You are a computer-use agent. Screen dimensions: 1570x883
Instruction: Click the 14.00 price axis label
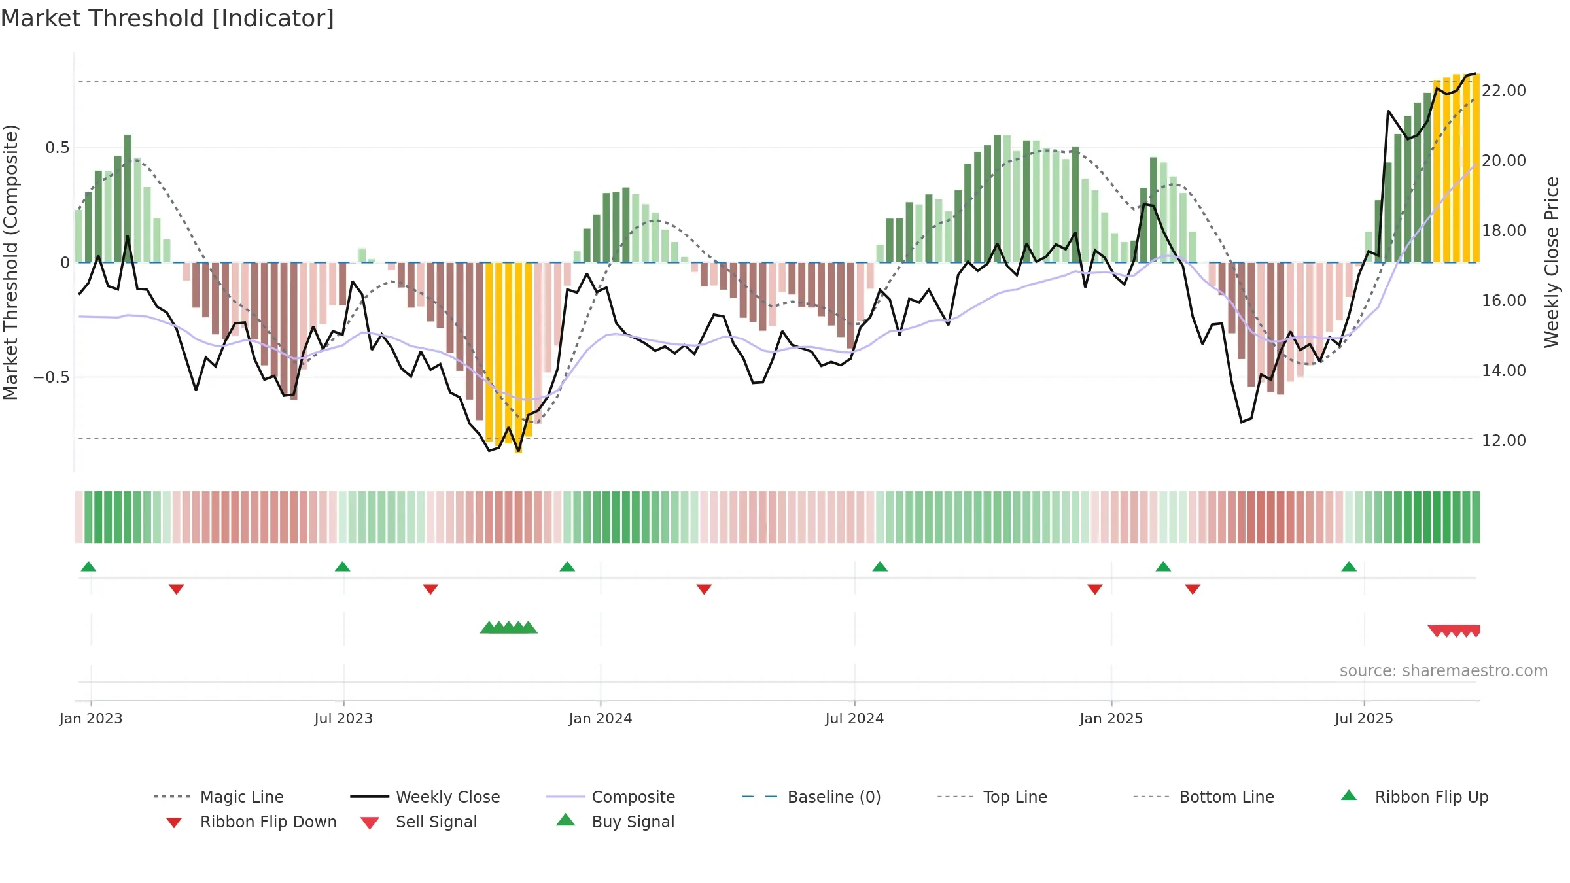[1504, 371]
